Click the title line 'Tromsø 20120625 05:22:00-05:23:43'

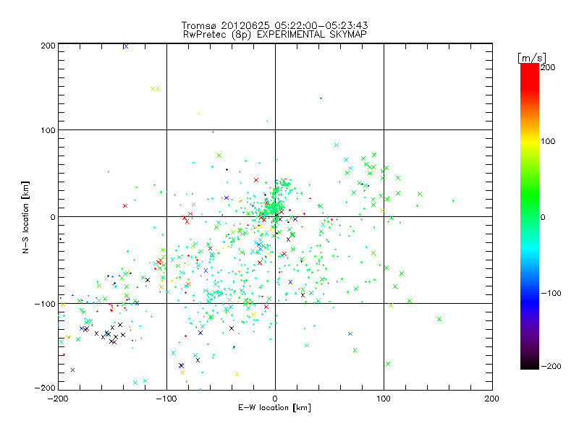[274, 25]
